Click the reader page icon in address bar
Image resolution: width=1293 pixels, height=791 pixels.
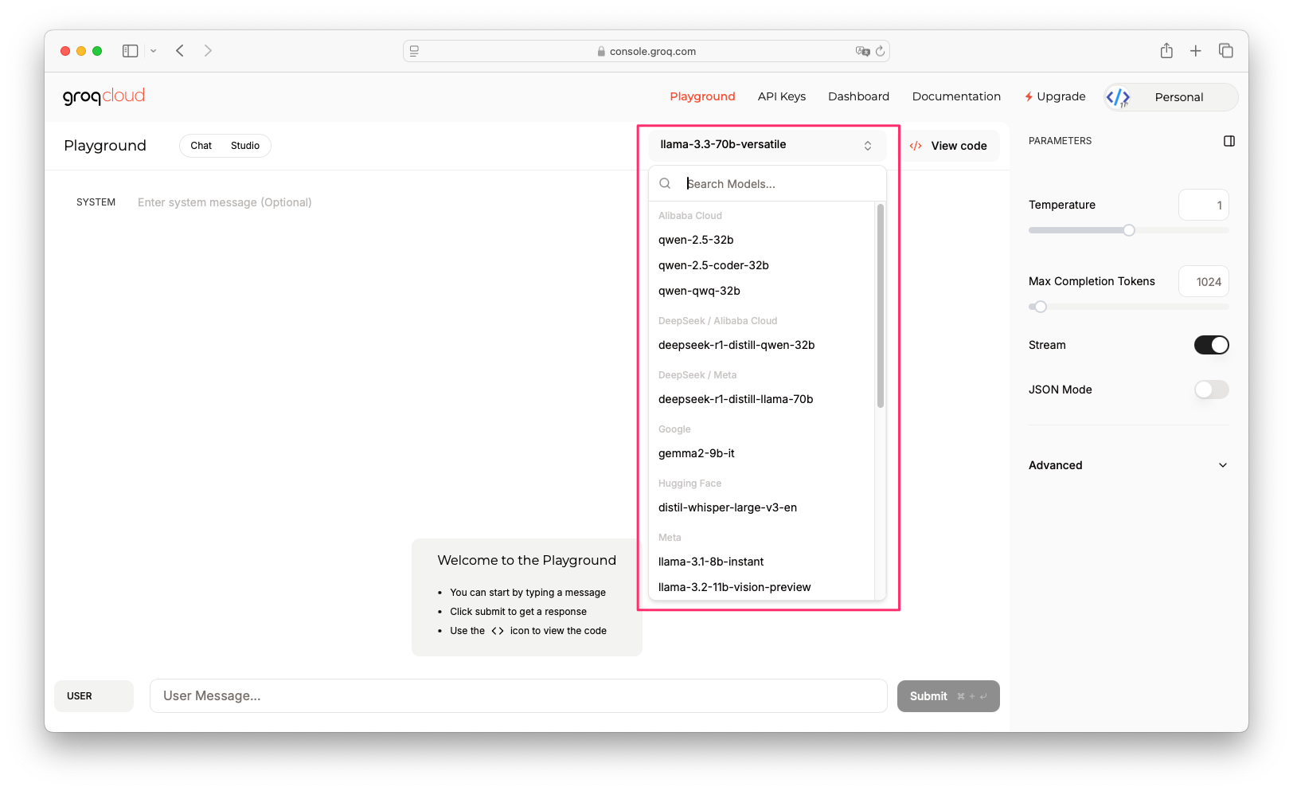click(414, 51)
